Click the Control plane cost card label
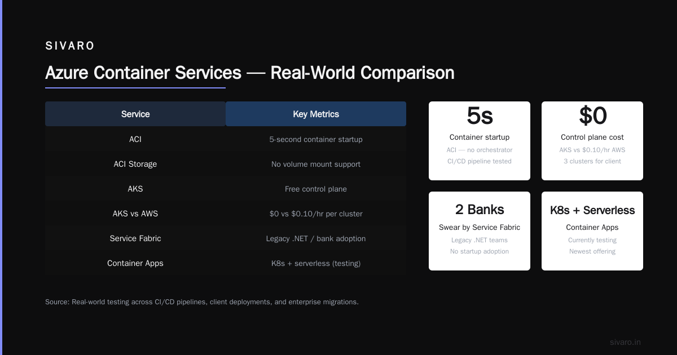677x355 pixels. [x=592, y=137]
